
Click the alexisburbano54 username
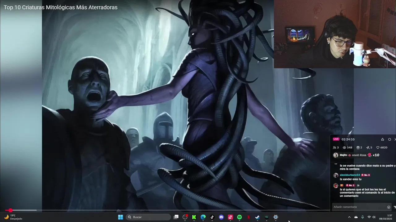350,175
